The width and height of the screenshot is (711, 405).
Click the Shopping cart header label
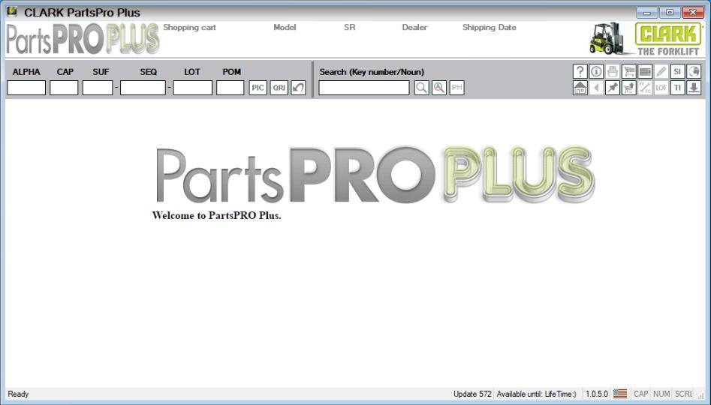pyautogui.click(x=189, y=27)
